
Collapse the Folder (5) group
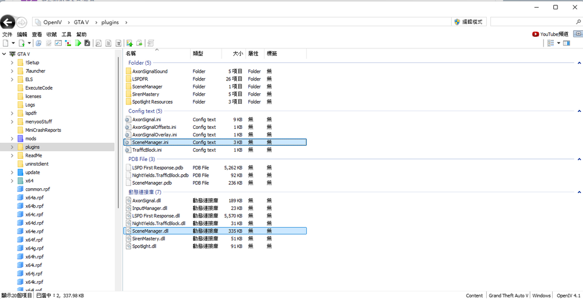580,63
